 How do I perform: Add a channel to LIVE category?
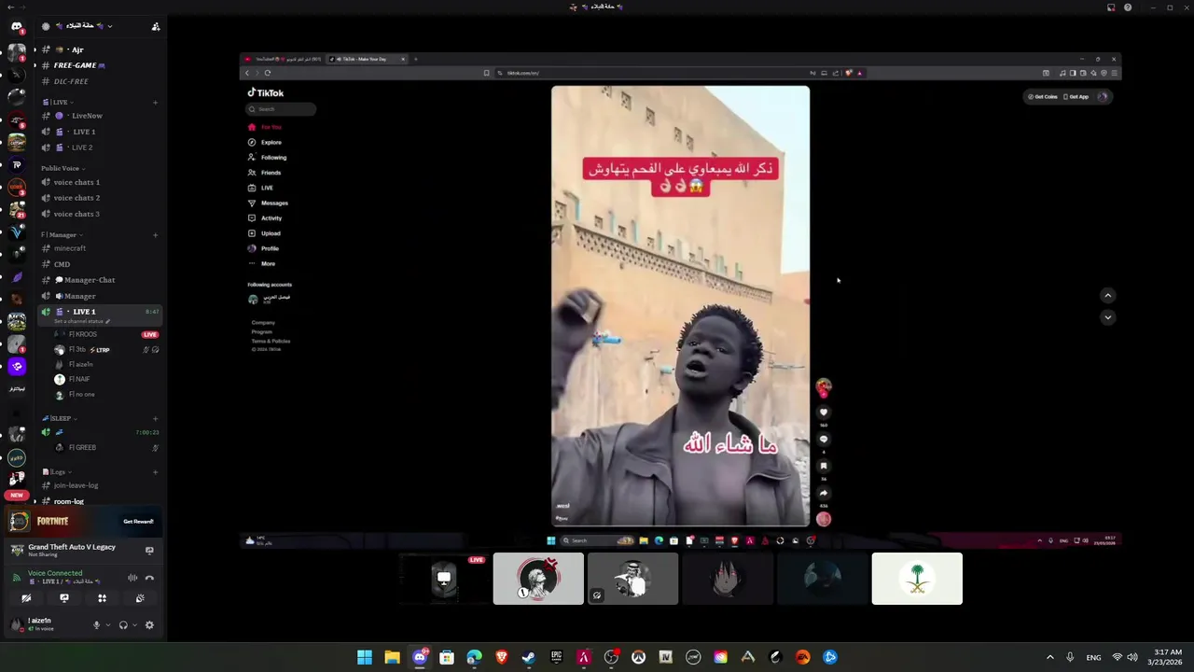point(155,102)
